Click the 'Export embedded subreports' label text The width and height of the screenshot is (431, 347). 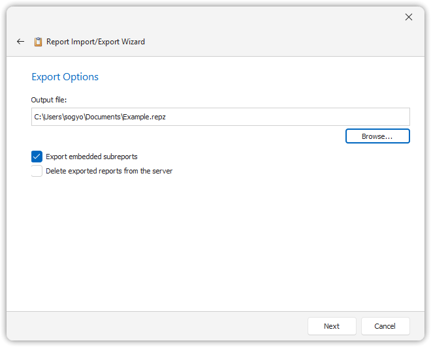91,157
